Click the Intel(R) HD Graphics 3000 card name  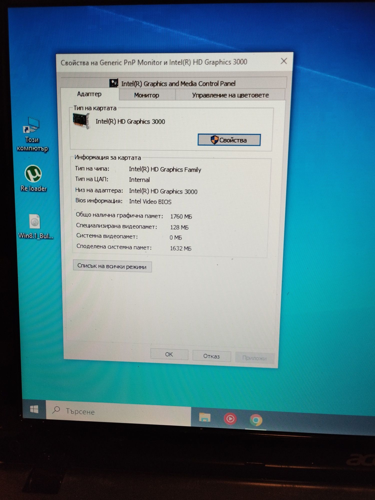click(130, 121)
